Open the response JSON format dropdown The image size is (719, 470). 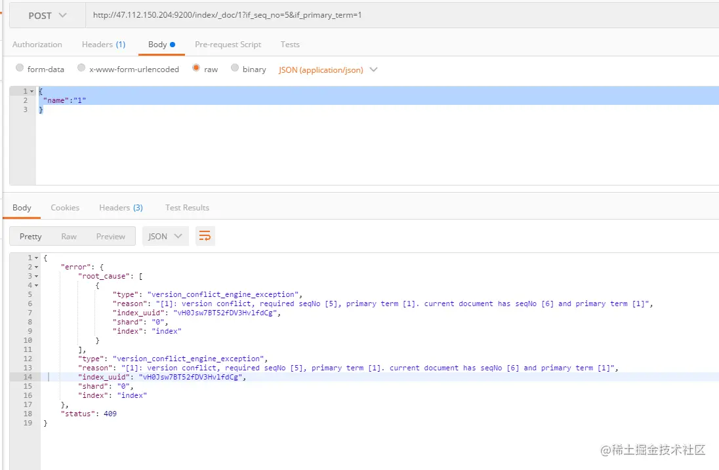165,237
